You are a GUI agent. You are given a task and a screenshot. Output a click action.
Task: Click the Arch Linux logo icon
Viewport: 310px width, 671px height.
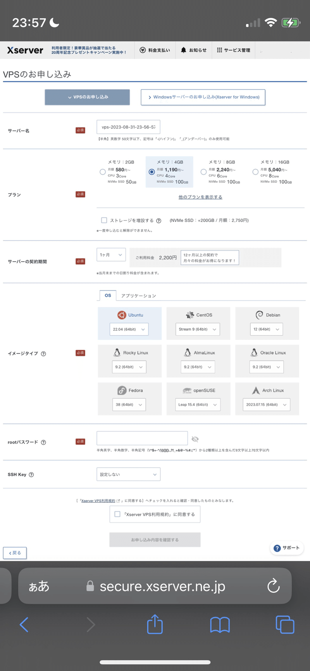(x=256, y=390)
